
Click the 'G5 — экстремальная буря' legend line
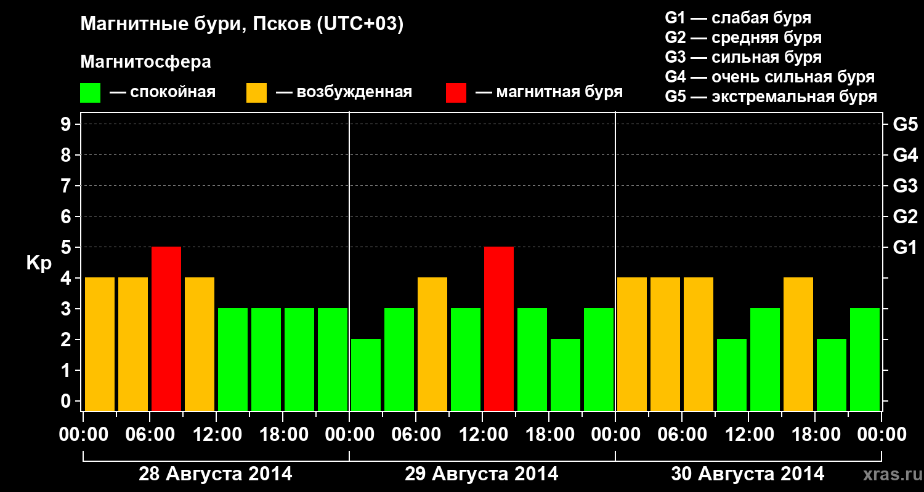tap(771, 97)
